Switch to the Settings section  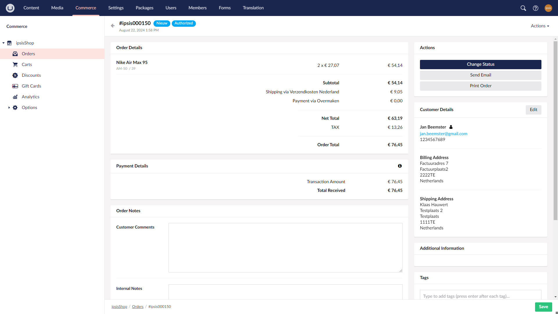pos(116,8)
